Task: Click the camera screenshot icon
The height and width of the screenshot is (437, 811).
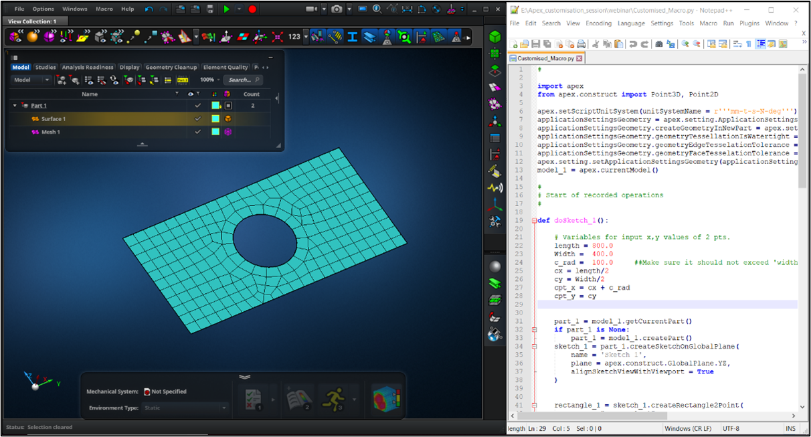Action: click(337, 9)
